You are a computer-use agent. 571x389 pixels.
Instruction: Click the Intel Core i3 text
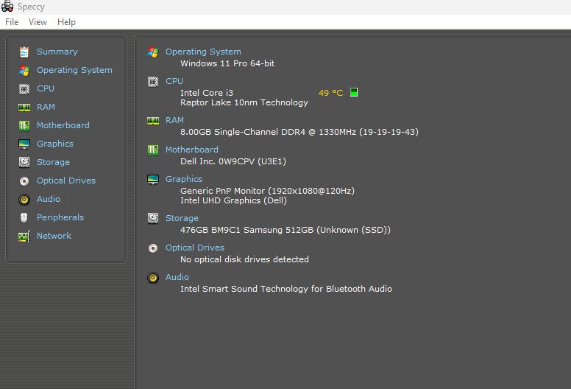tap(207, 93)
